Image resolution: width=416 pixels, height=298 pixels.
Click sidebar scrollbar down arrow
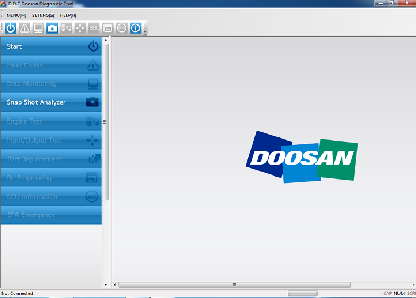[106, 285]
